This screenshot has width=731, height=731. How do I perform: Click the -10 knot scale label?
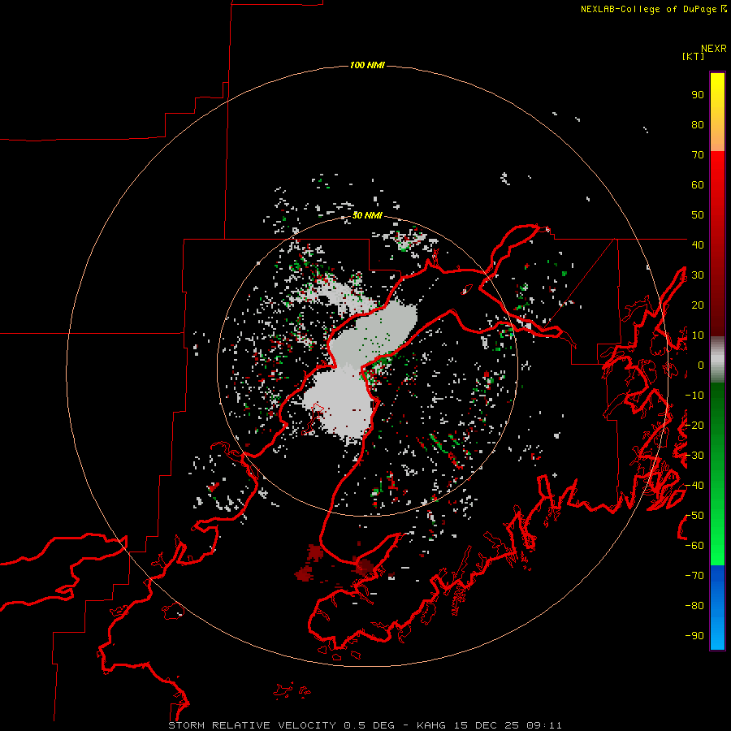[694, 396]
